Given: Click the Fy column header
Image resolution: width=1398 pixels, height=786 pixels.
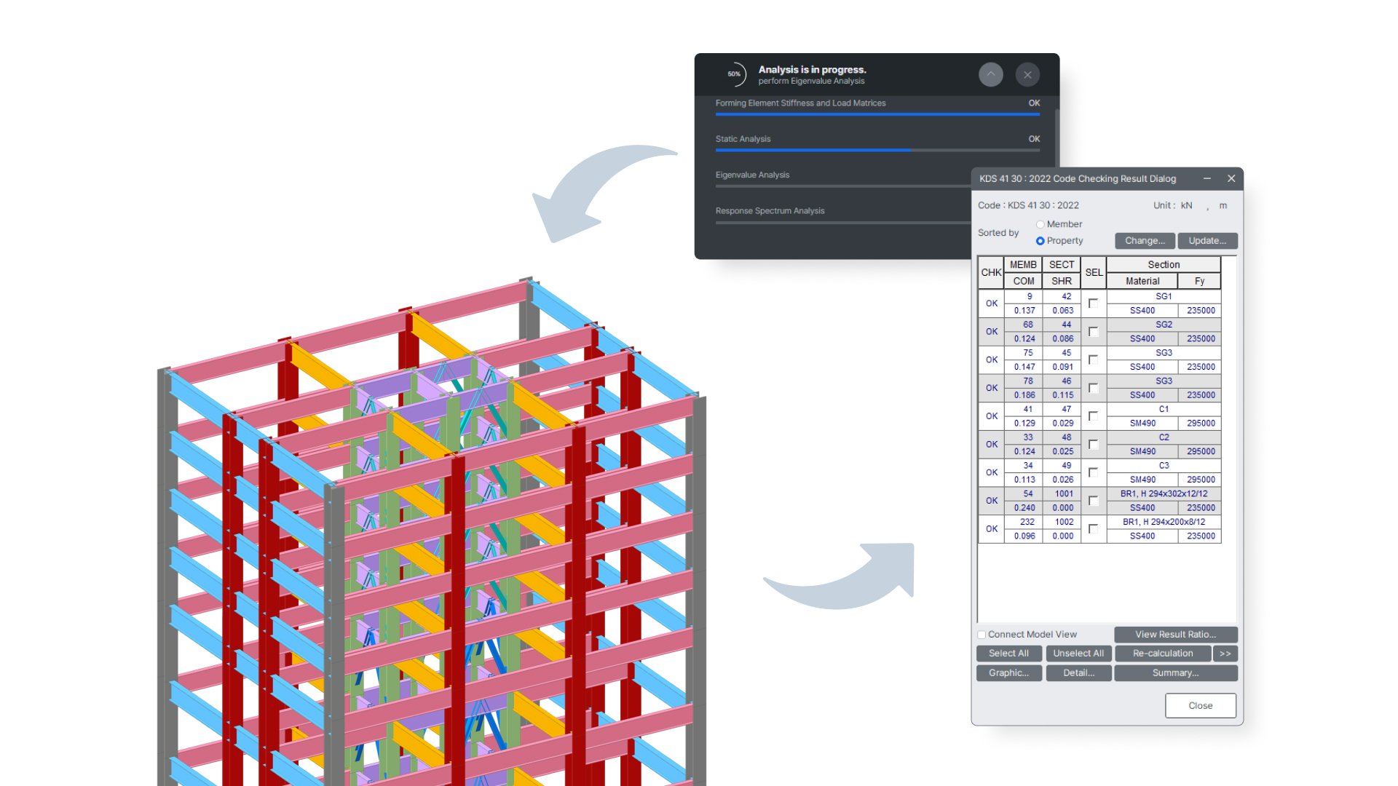Looking at the screenshot, I should (x=1199, y=281).
